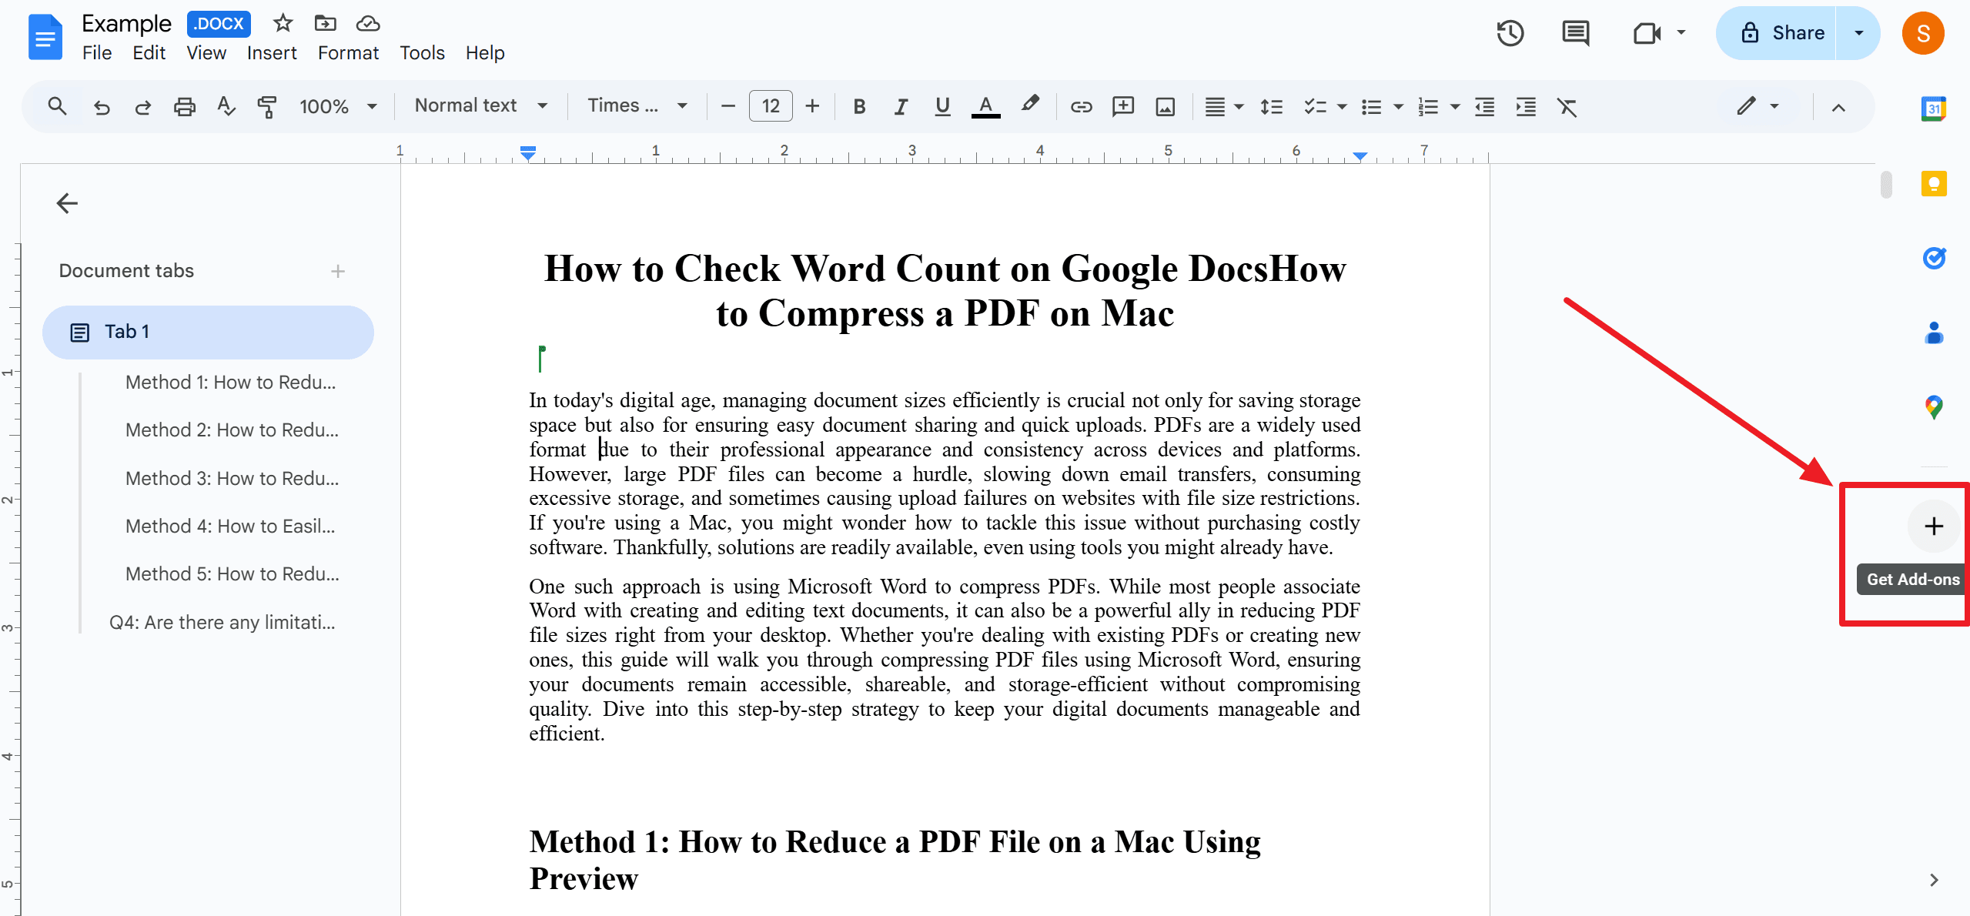Redo the last action

142,107
